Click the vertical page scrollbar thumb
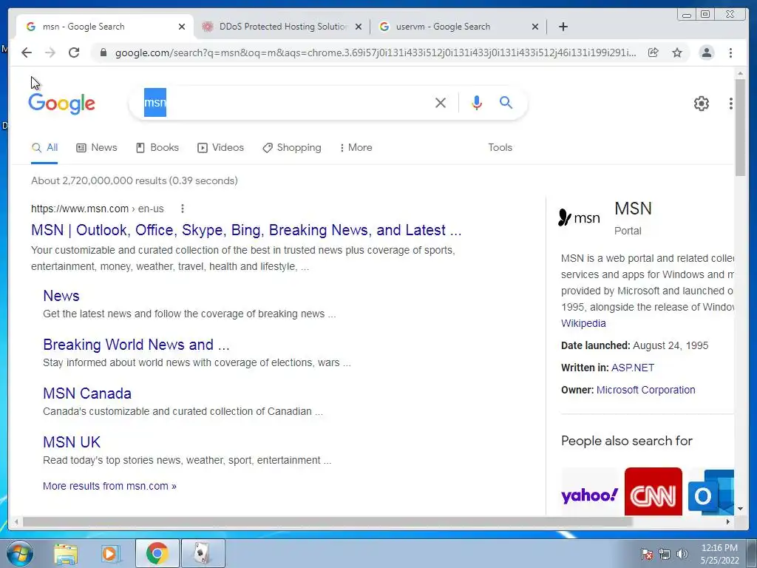Screen dimensions: 757x568 [740, 127]
